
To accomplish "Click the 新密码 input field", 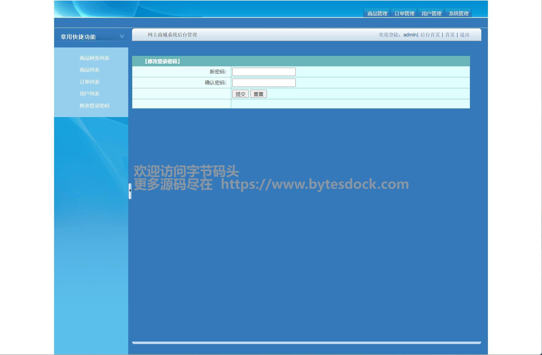I will 264,72.
